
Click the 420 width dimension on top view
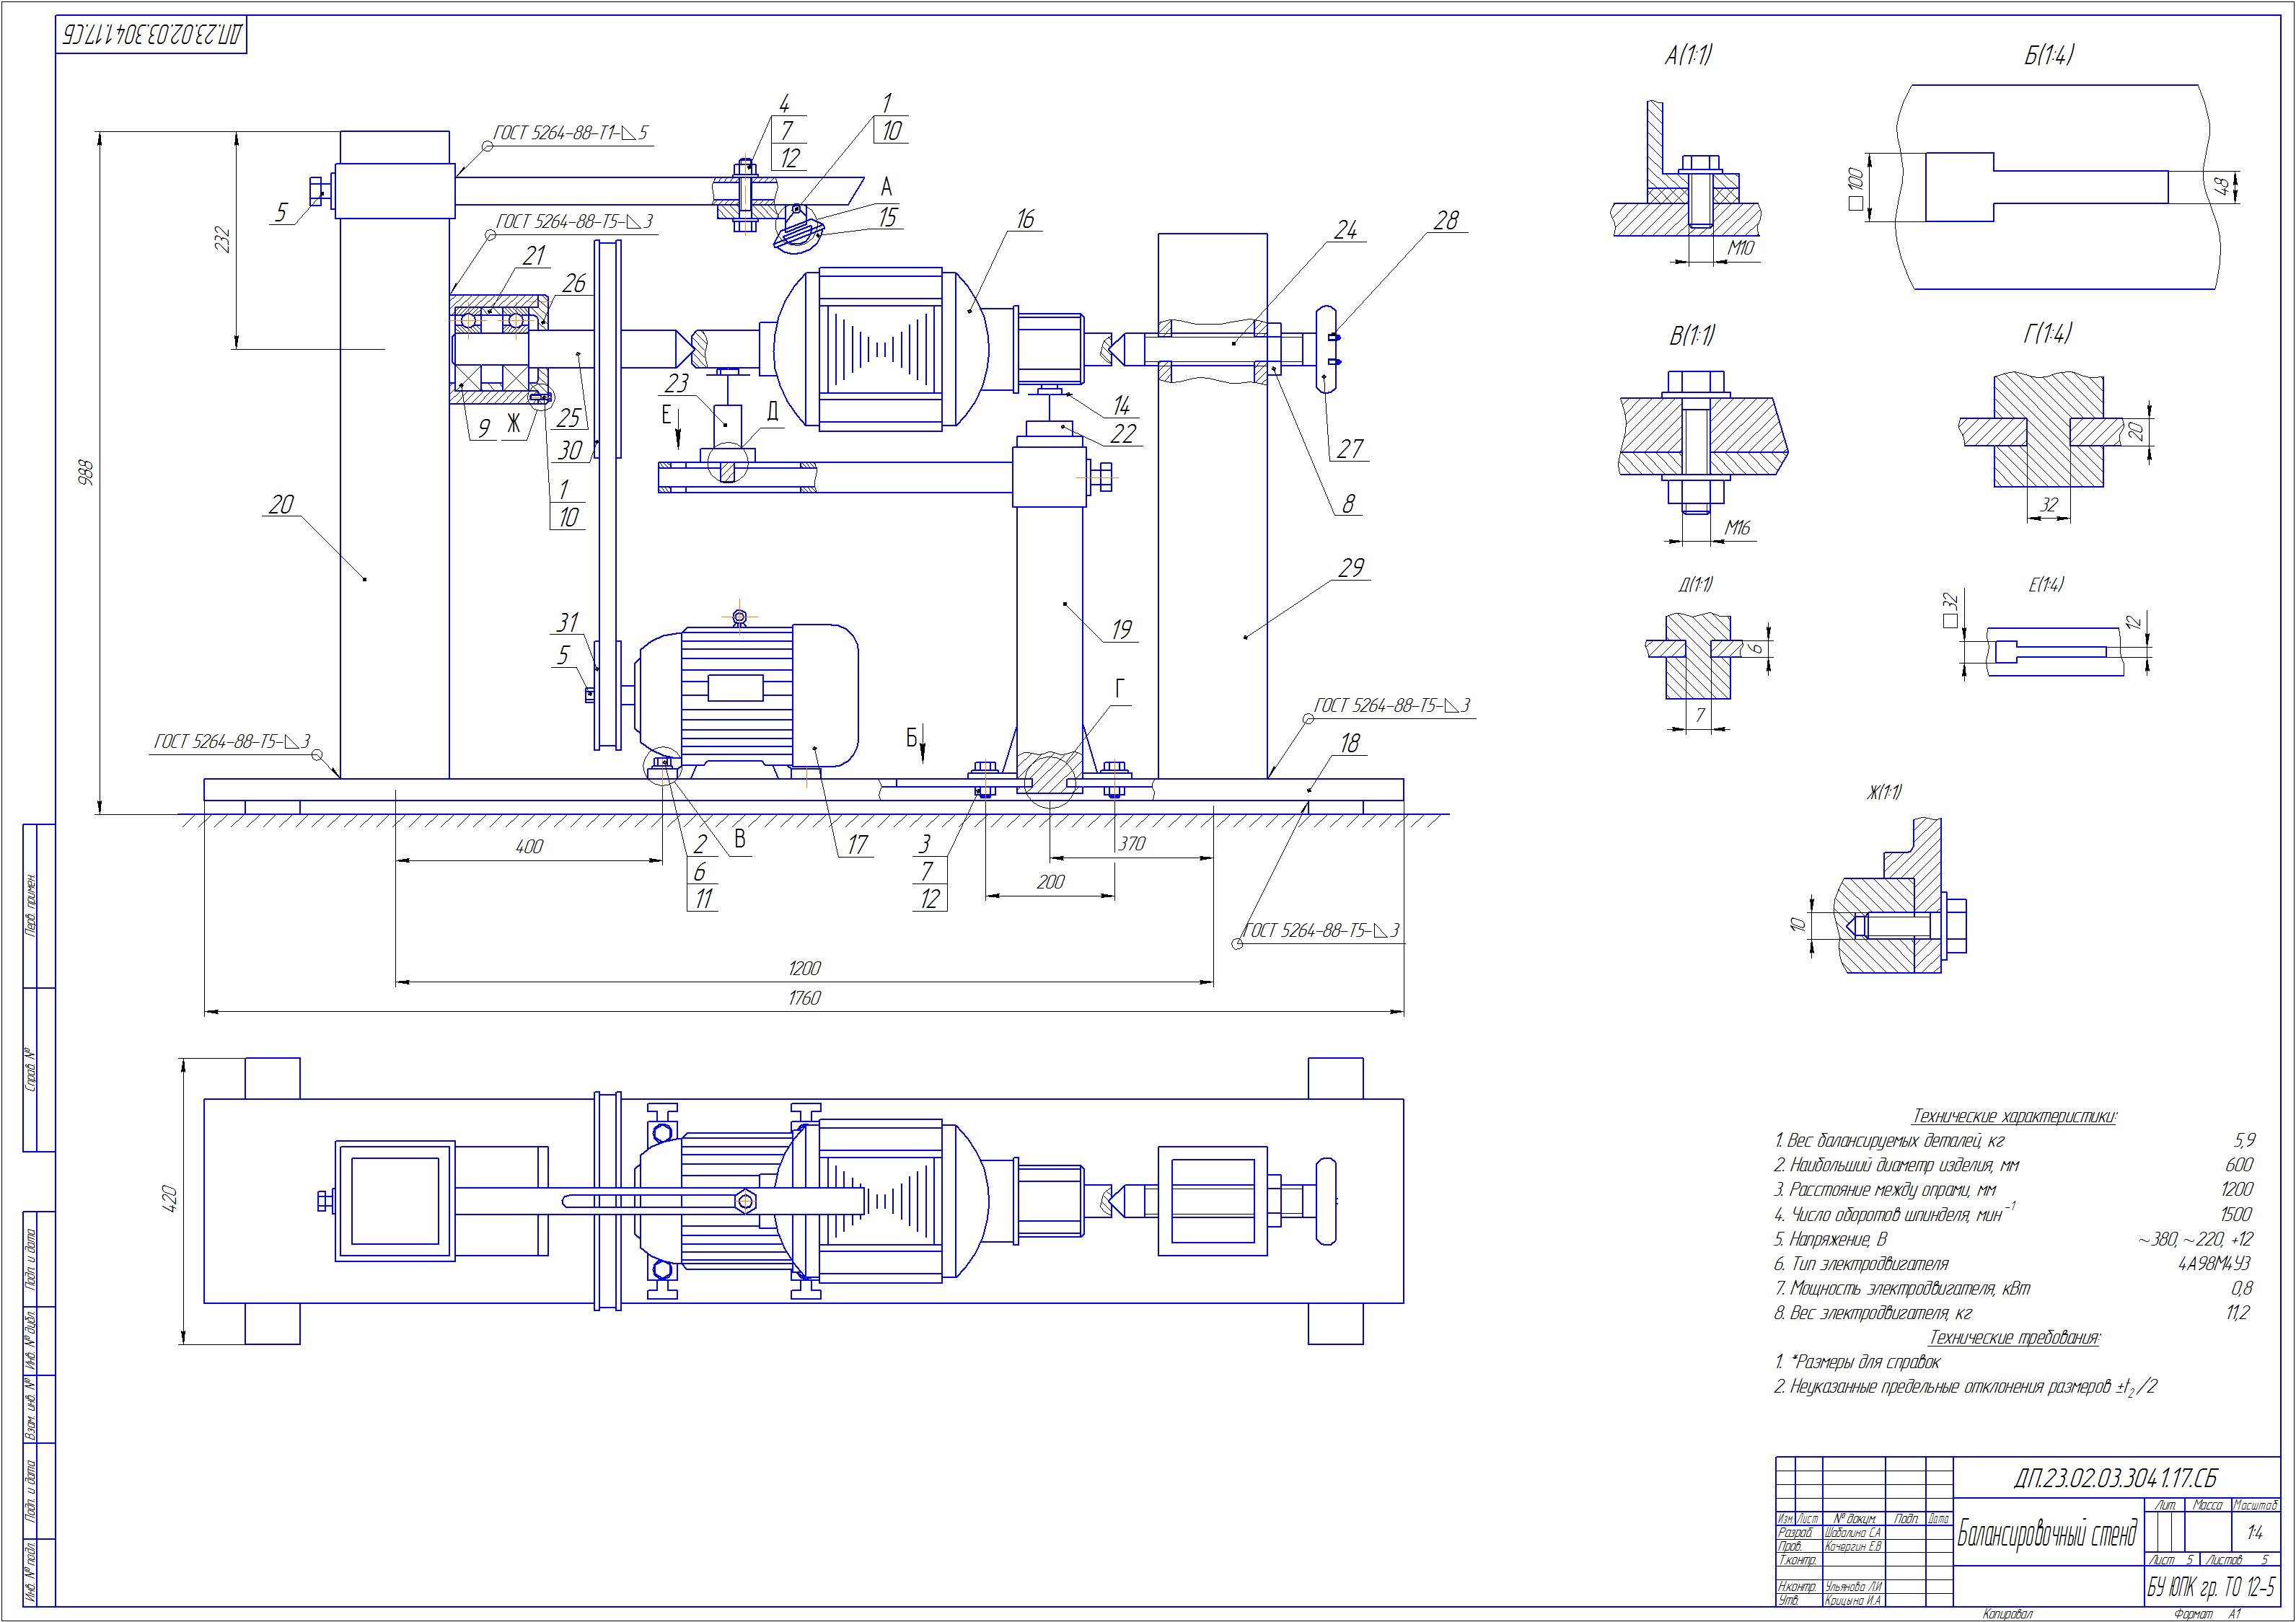point(169,1198)
